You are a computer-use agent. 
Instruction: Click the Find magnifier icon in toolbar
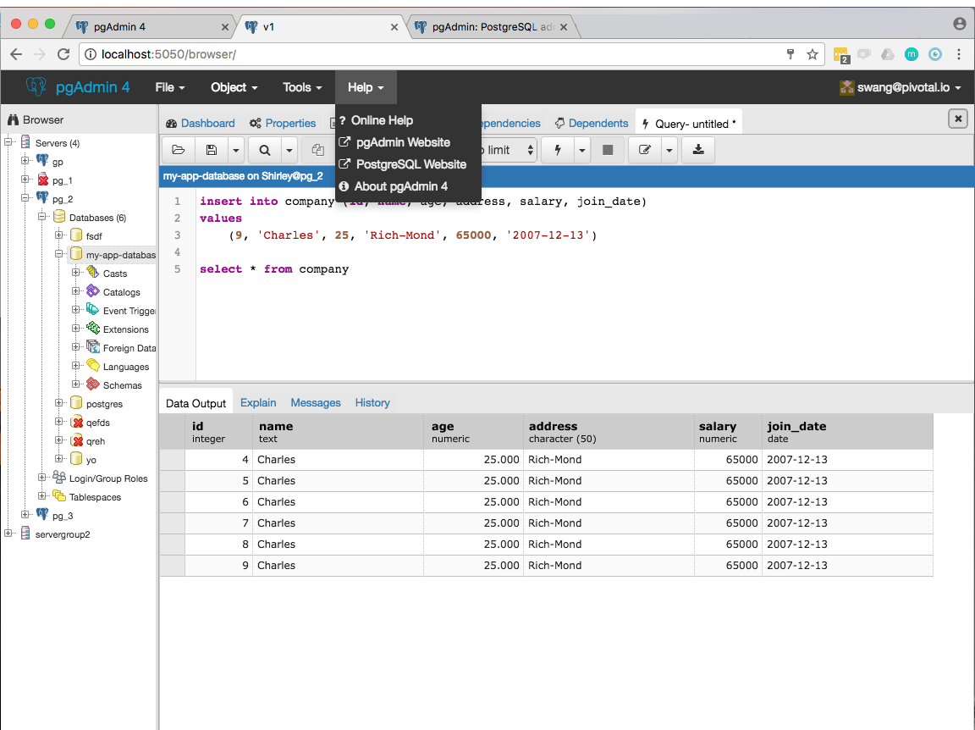coord(265,150)
